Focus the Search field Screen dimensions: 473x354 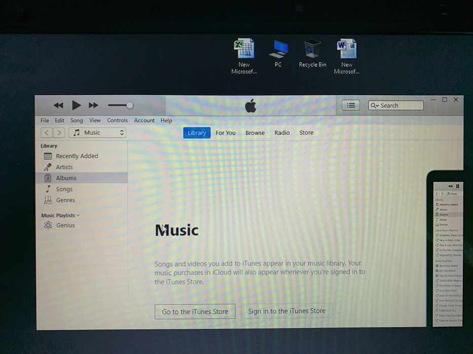[x=396, y=105]
